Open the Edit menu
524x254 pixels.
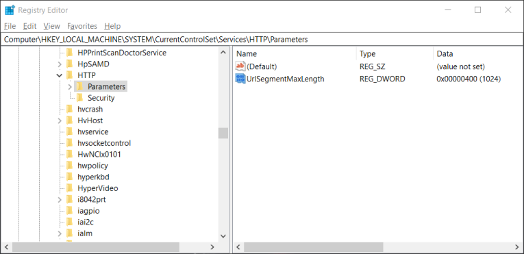pos(29,26)
